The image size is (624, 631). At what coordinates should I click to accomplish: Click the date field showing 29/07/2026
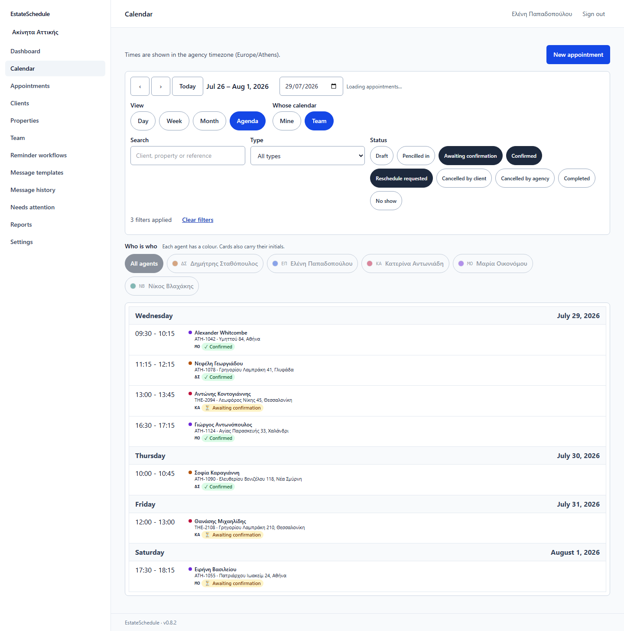(311, 86)
